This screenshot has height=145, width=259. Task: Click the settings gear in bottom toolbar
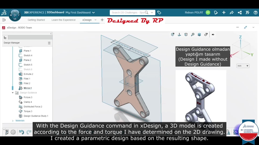click(13, 132)
